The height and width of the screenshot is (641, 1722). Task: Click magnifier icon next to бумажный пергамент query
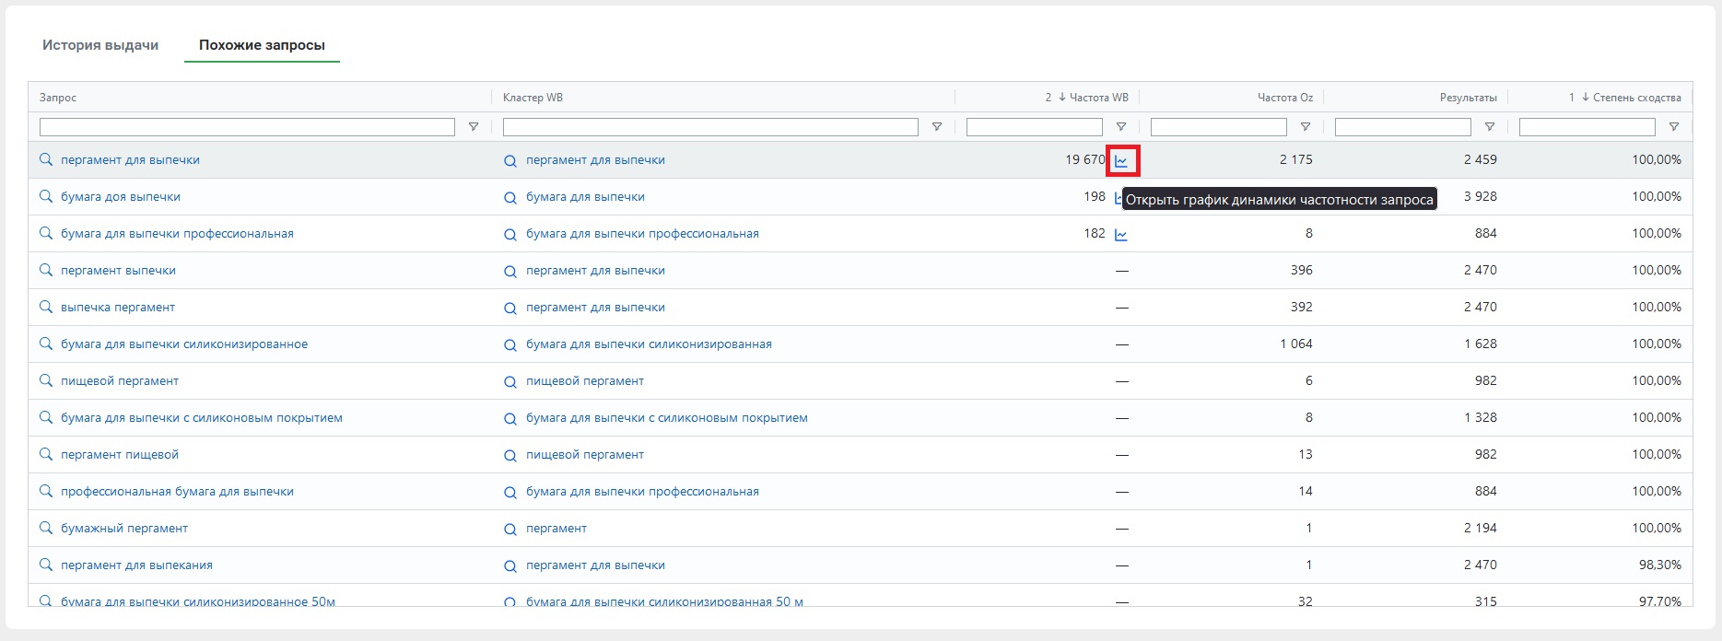(x=46, y=528)
